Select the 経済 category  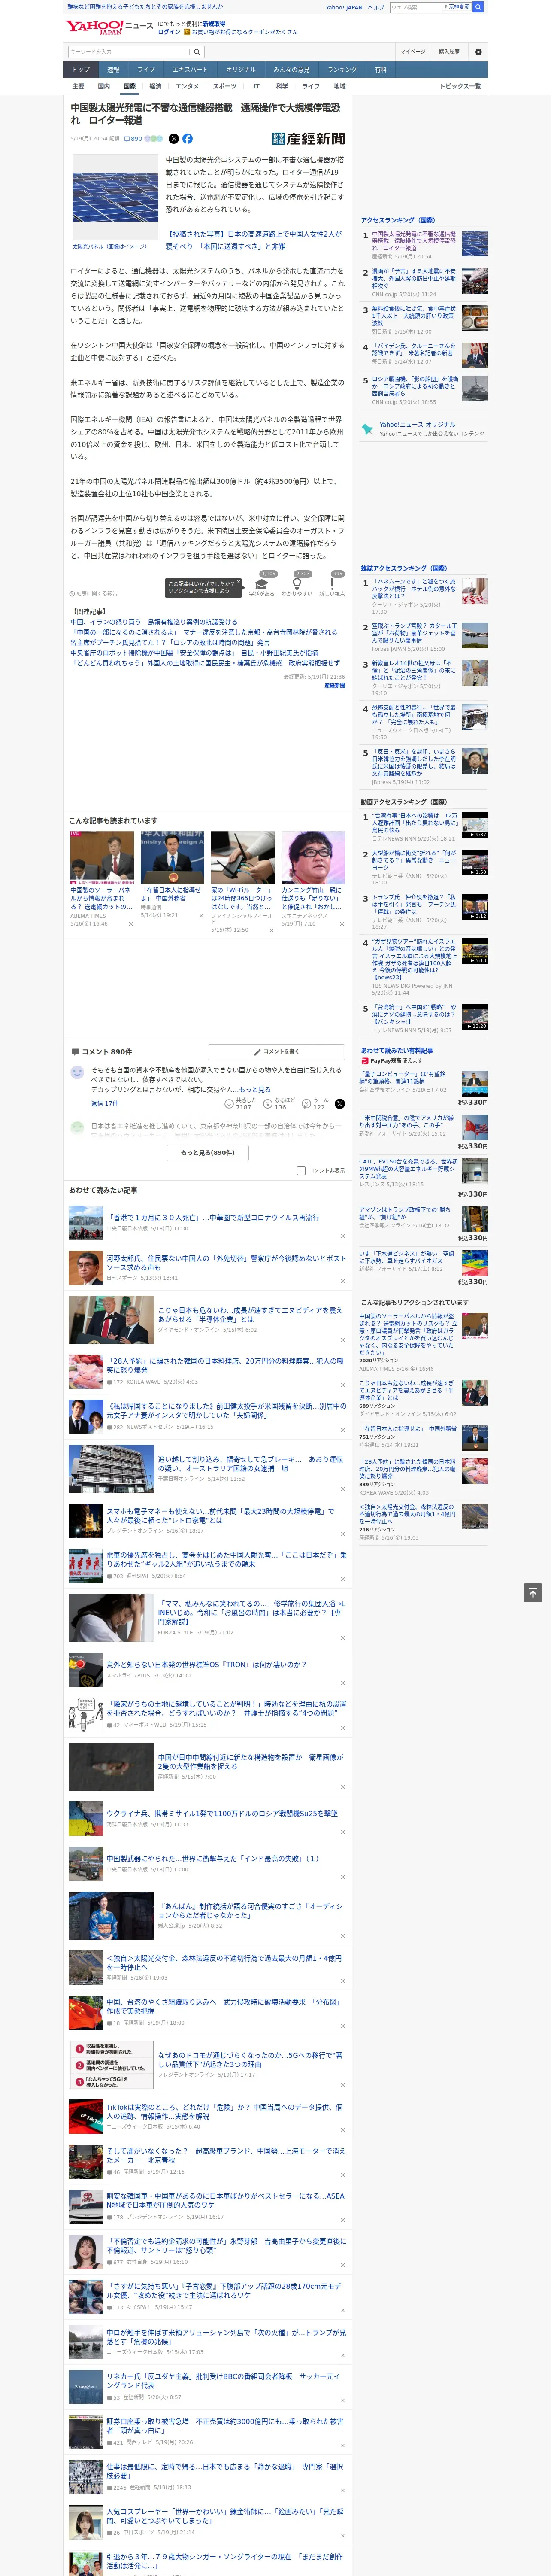[155, 86]
